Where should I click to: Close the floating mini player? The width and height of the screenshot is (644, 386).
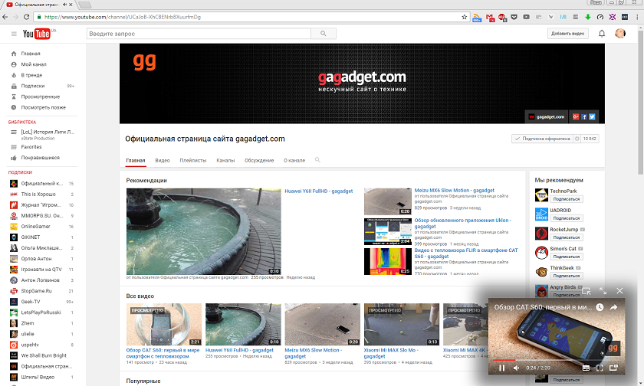pos(619,291)
